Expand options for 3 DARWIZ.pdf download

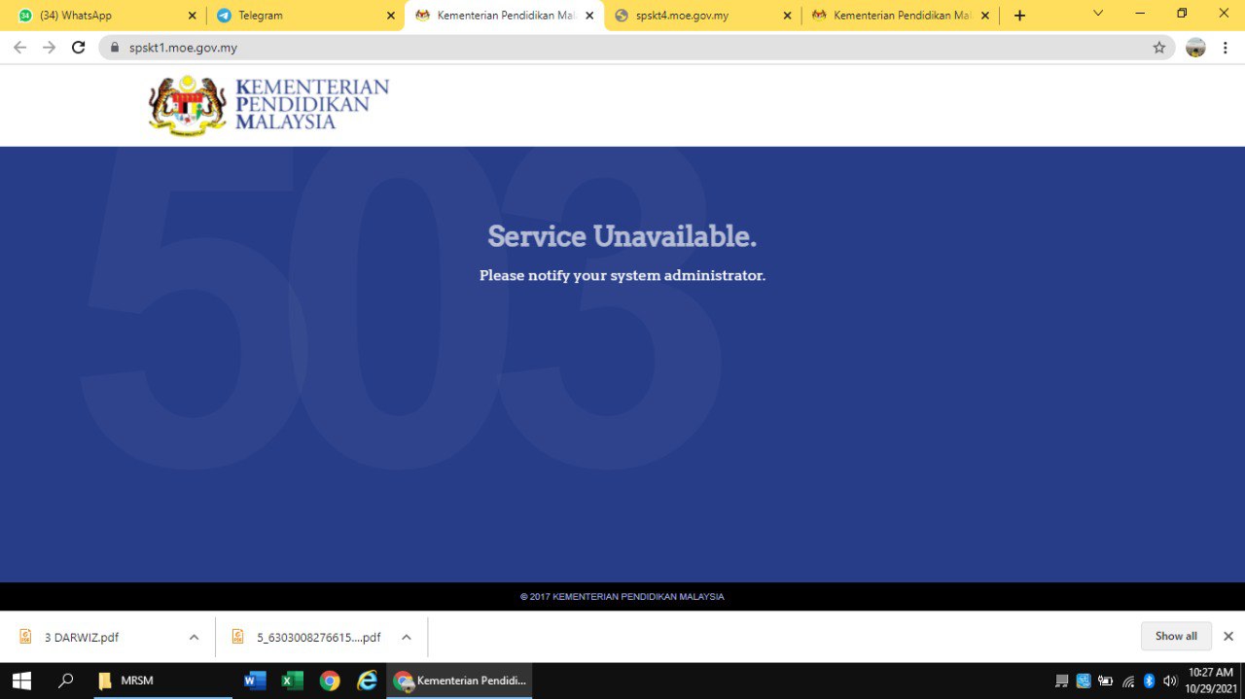[194, 637]
